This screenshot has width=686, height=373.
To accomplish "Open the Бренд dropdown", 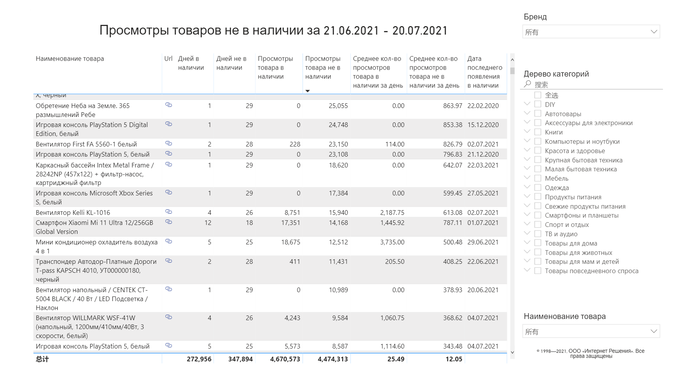I will click(x=591, y=32).
